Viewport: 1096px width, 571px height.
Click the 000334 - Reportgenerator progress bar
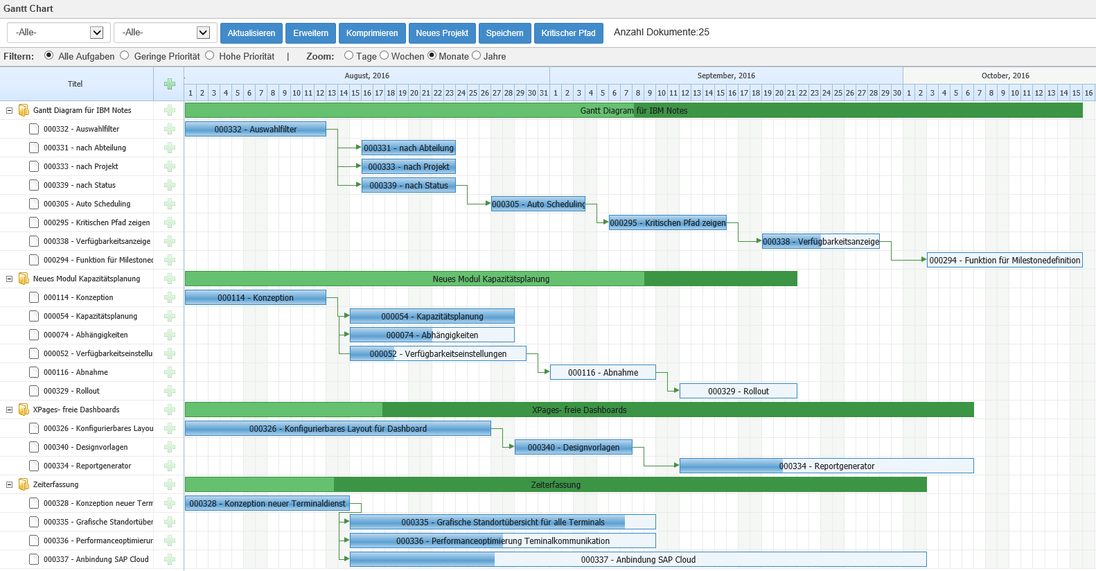click(827, 466)
